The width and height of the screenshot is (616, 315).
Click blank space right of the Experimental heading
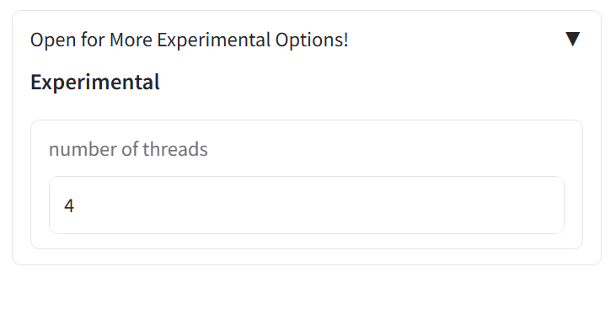pos(369,82)
